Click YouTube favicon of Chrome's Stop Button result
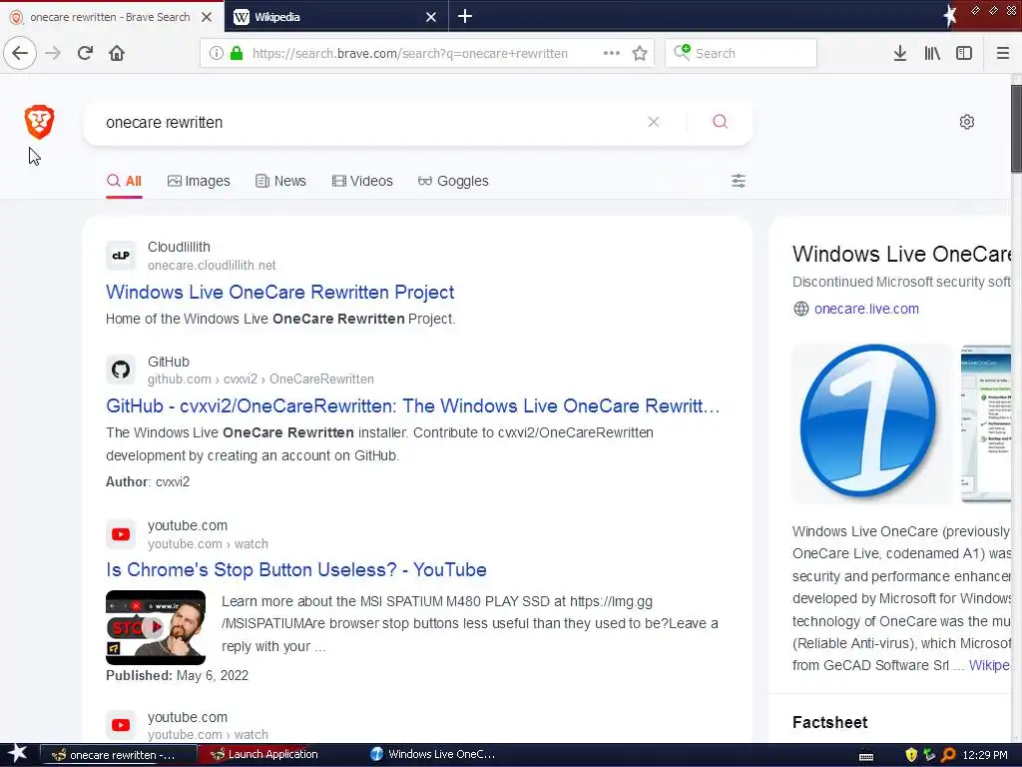The height and width of the screenshot is (767, 1022). (x=121, y=534)
